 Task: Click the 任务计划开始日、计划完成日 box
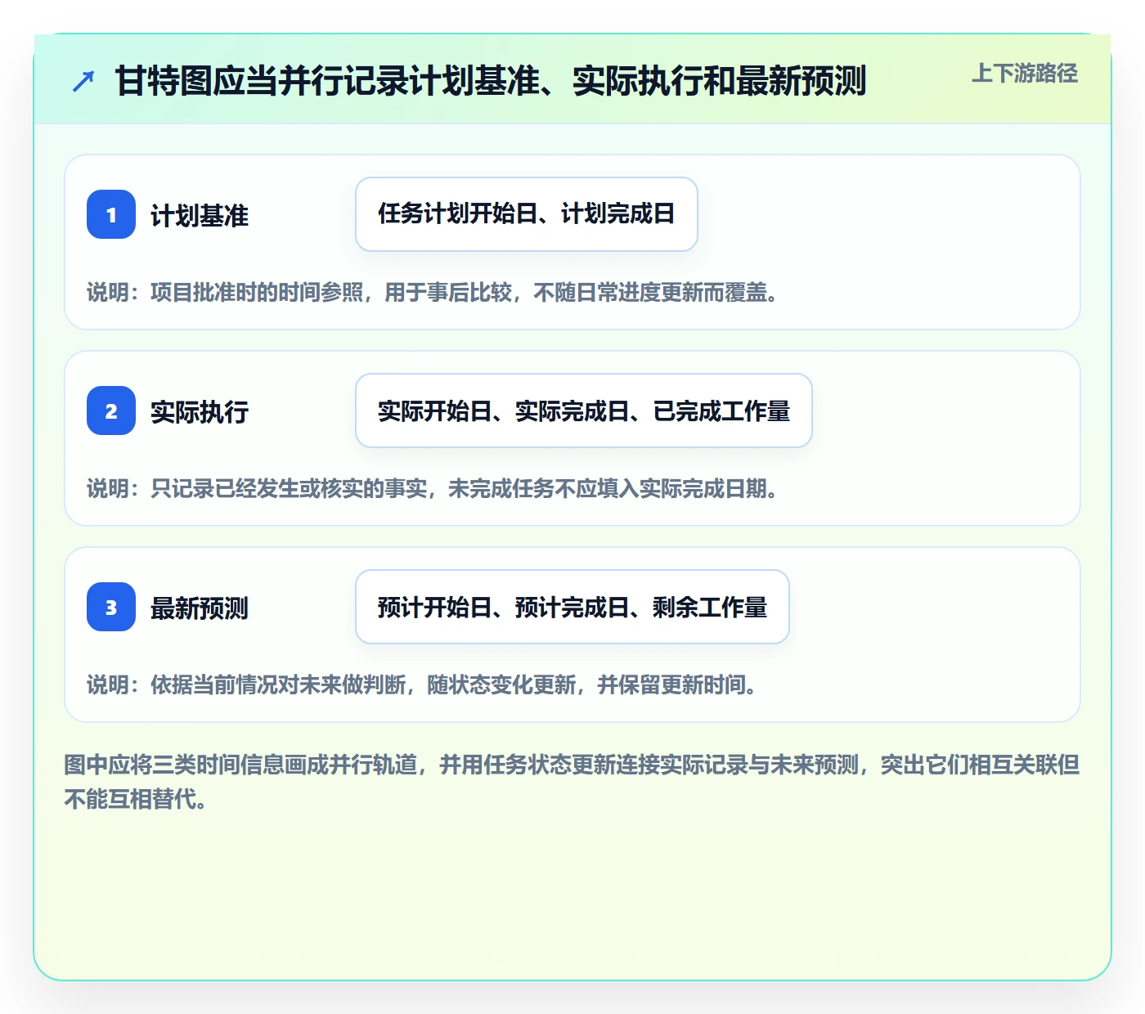click(527, 214)
